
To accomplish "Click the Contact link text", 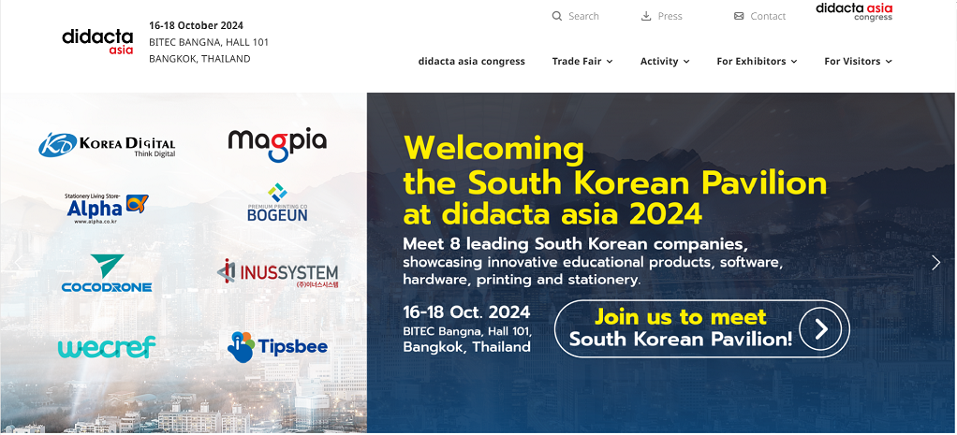I will point(769,17).
